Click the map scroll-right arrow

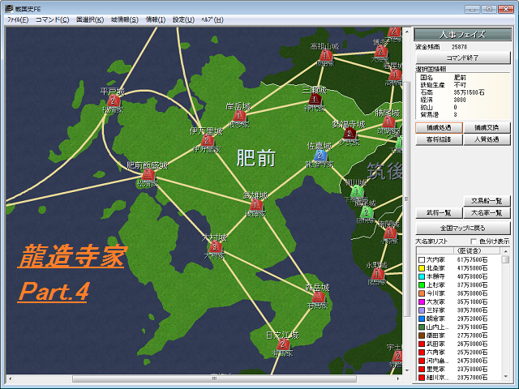pos(398,378)
